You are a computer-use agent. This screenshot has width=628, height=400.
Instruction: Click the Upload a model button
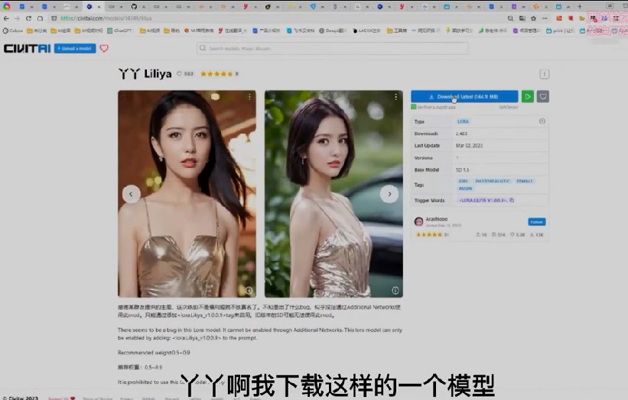[x=75, y=48]
